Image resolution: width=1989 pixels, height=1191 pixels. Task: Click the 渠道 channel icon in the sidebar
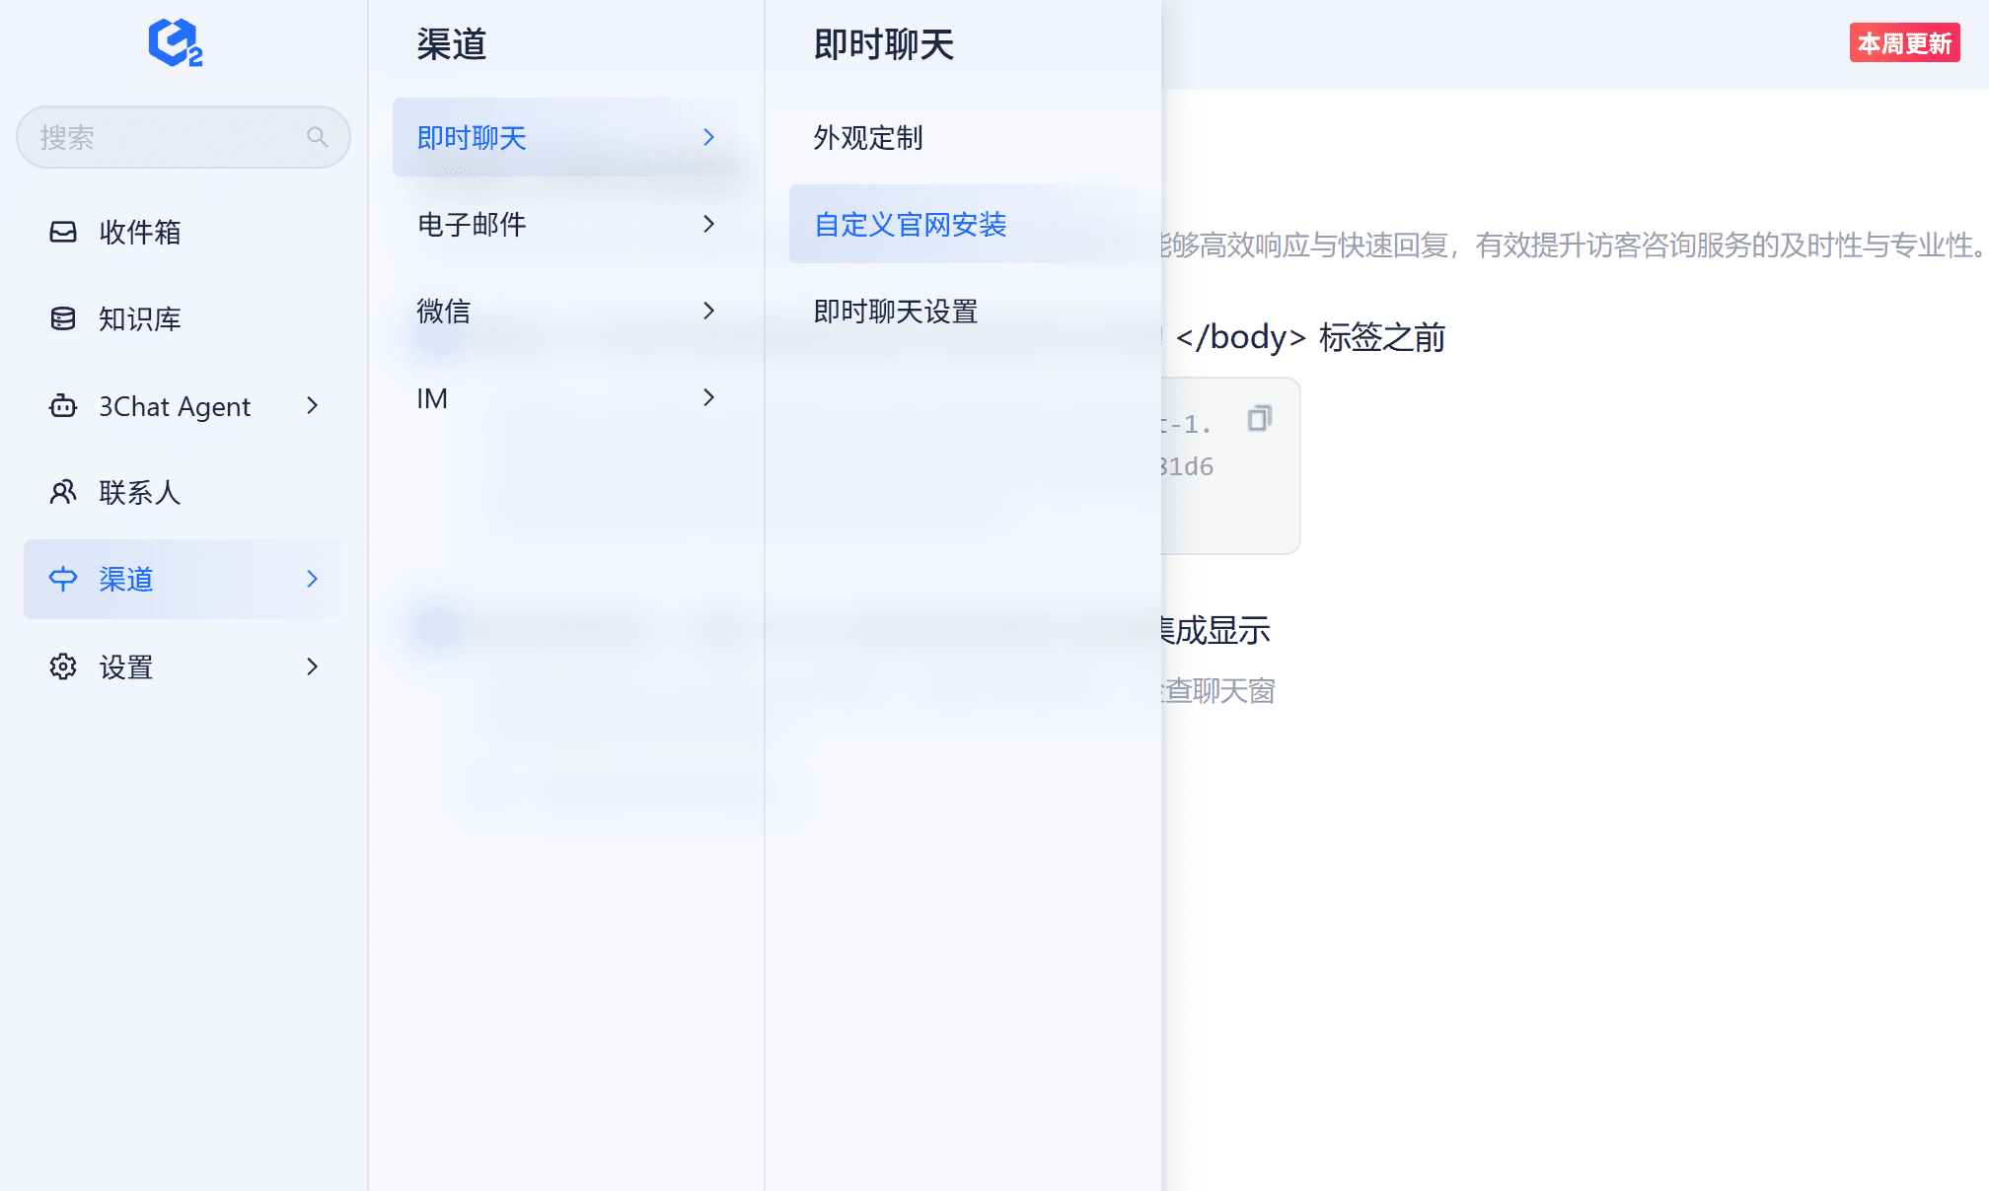point(63,579)
